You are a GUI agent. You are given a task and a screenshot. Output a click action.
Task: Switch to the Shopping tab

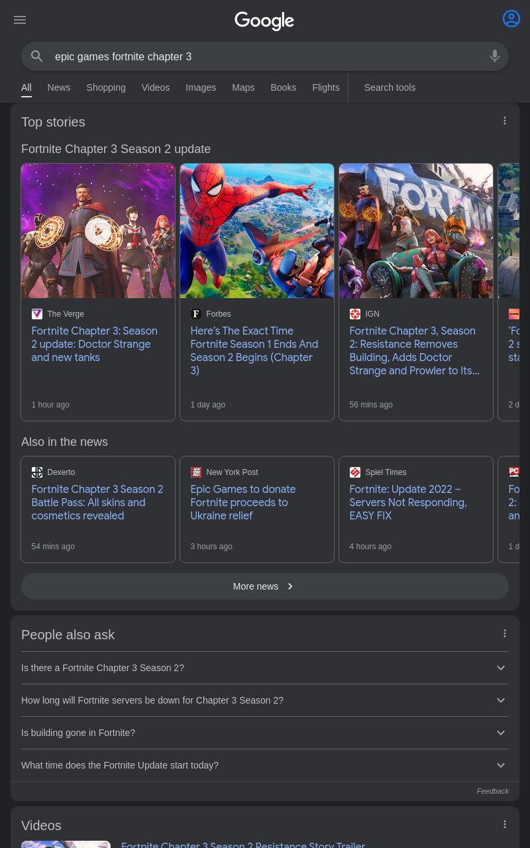coord(106,87)
